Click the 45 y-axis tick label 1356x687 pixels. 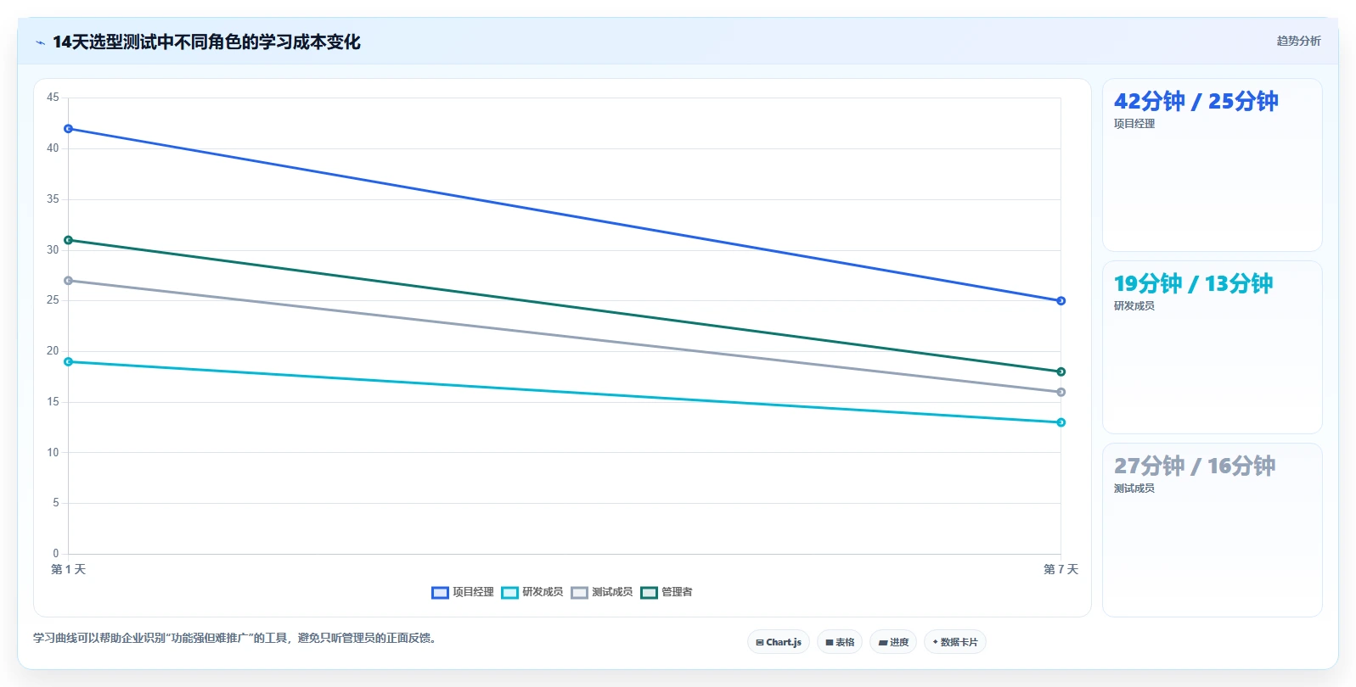click(53, 98)
